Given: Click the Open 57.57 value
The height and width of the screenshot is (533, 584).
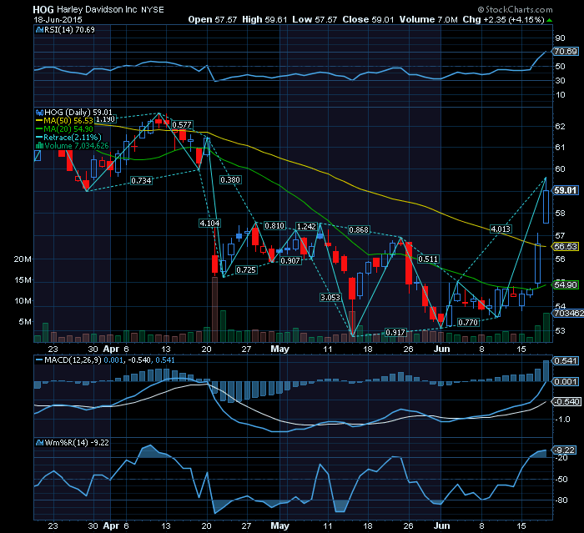Looking at the screenshot, I should point(212,20).
